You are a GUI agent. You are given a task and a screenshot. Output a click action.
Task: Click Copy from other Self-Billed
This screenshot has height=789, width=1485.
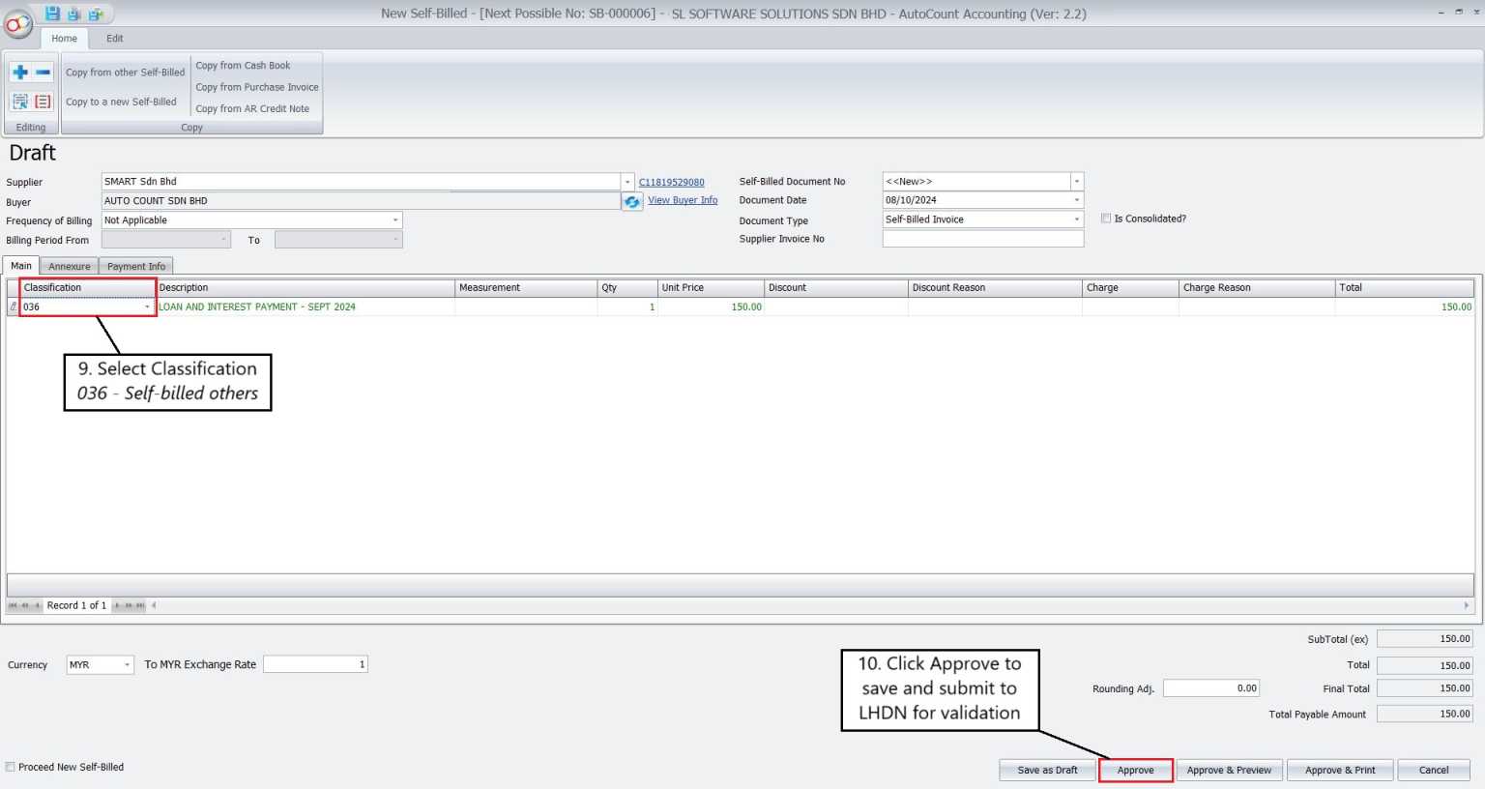click(x=125, y=73)
